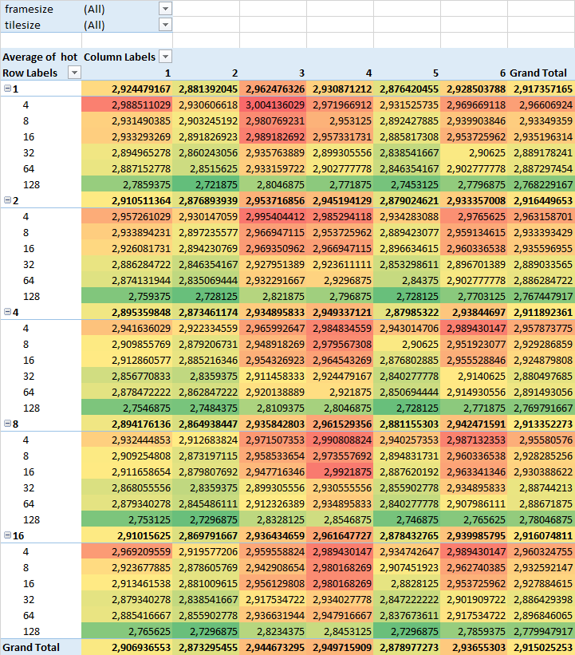Select cell with value 2,990808824
The image size is (575, 655).
tap(341, 440)
